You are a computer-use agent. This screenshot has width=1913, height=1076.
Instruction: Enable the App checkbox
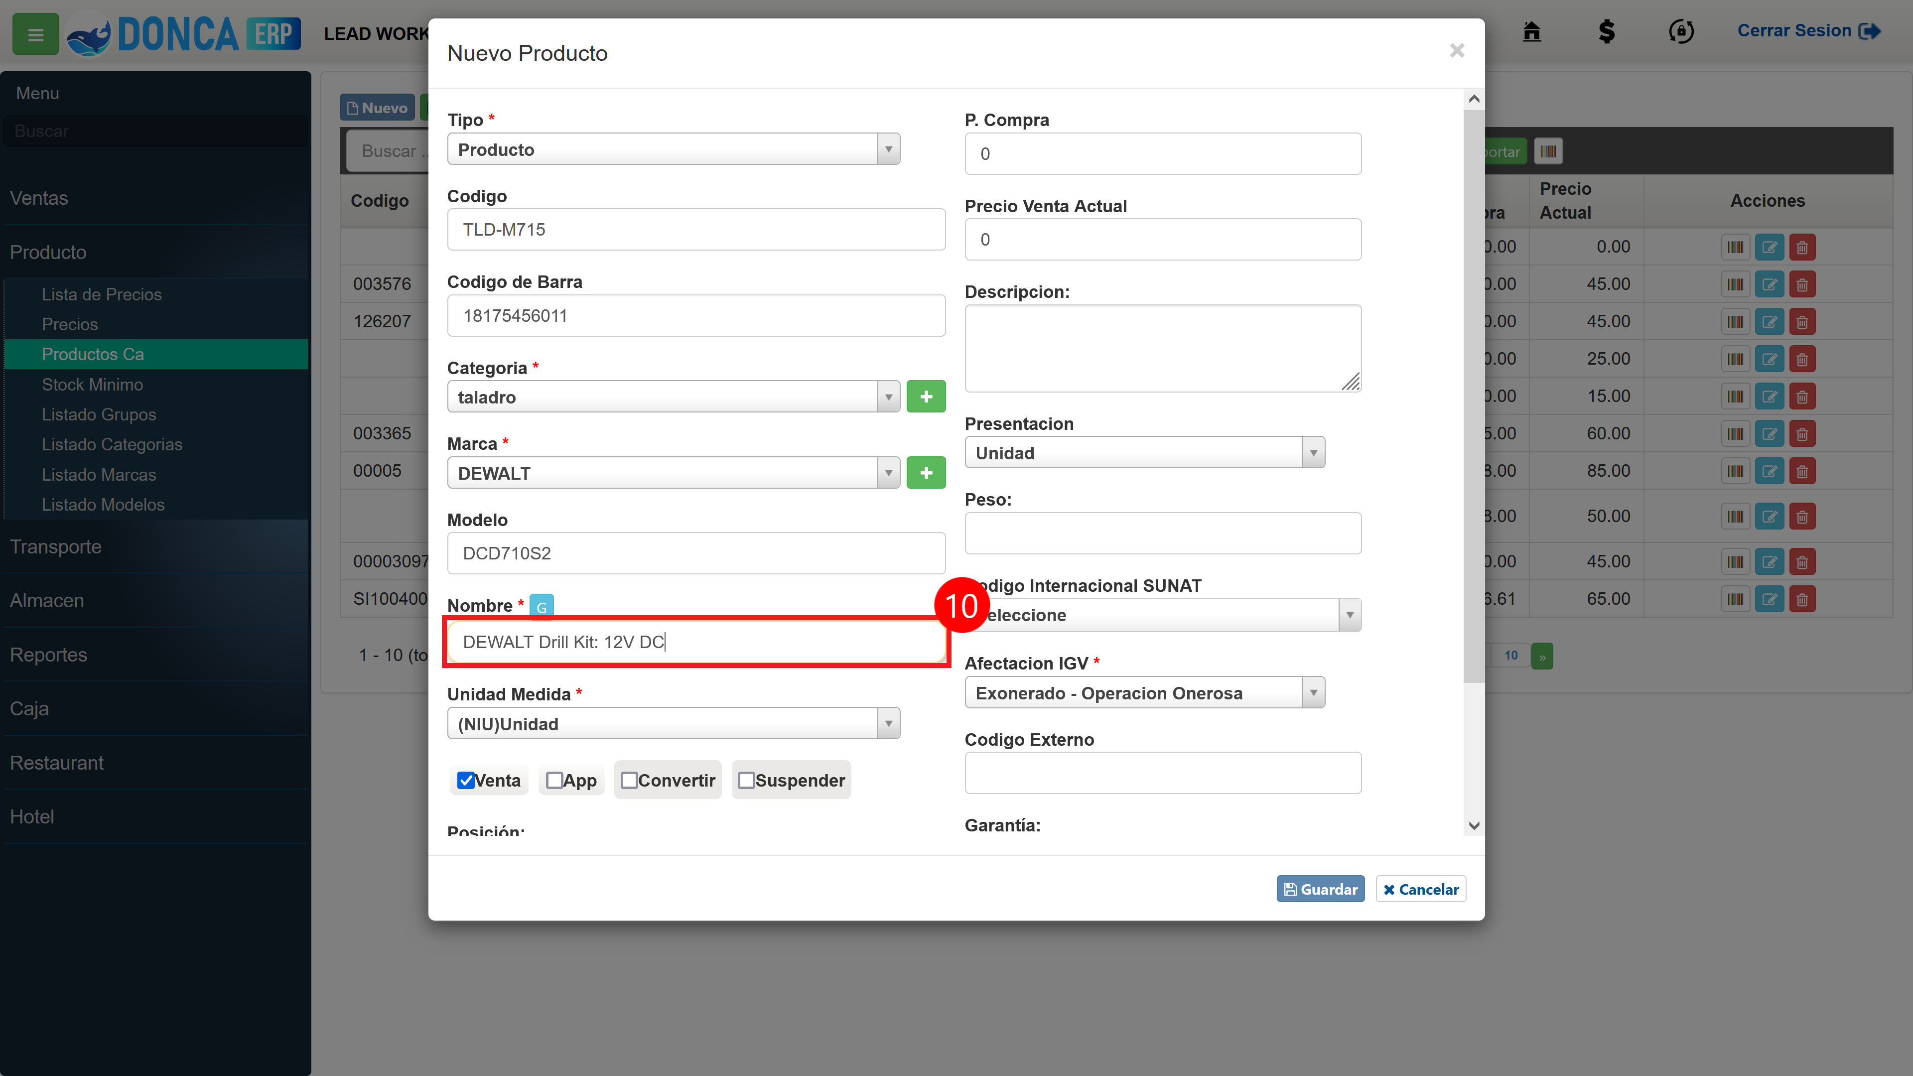click(554, 781)
